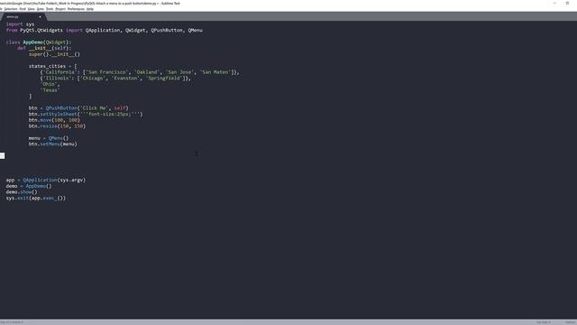Click the super().__init__() call

[54, 54]
